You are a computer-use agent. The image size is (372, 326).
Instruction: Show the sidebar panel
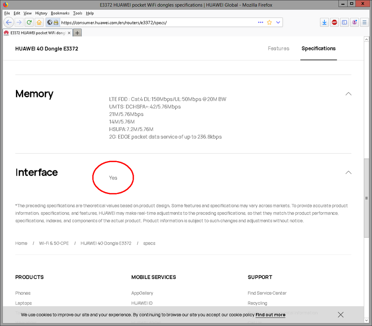click(x=344, y=22)
